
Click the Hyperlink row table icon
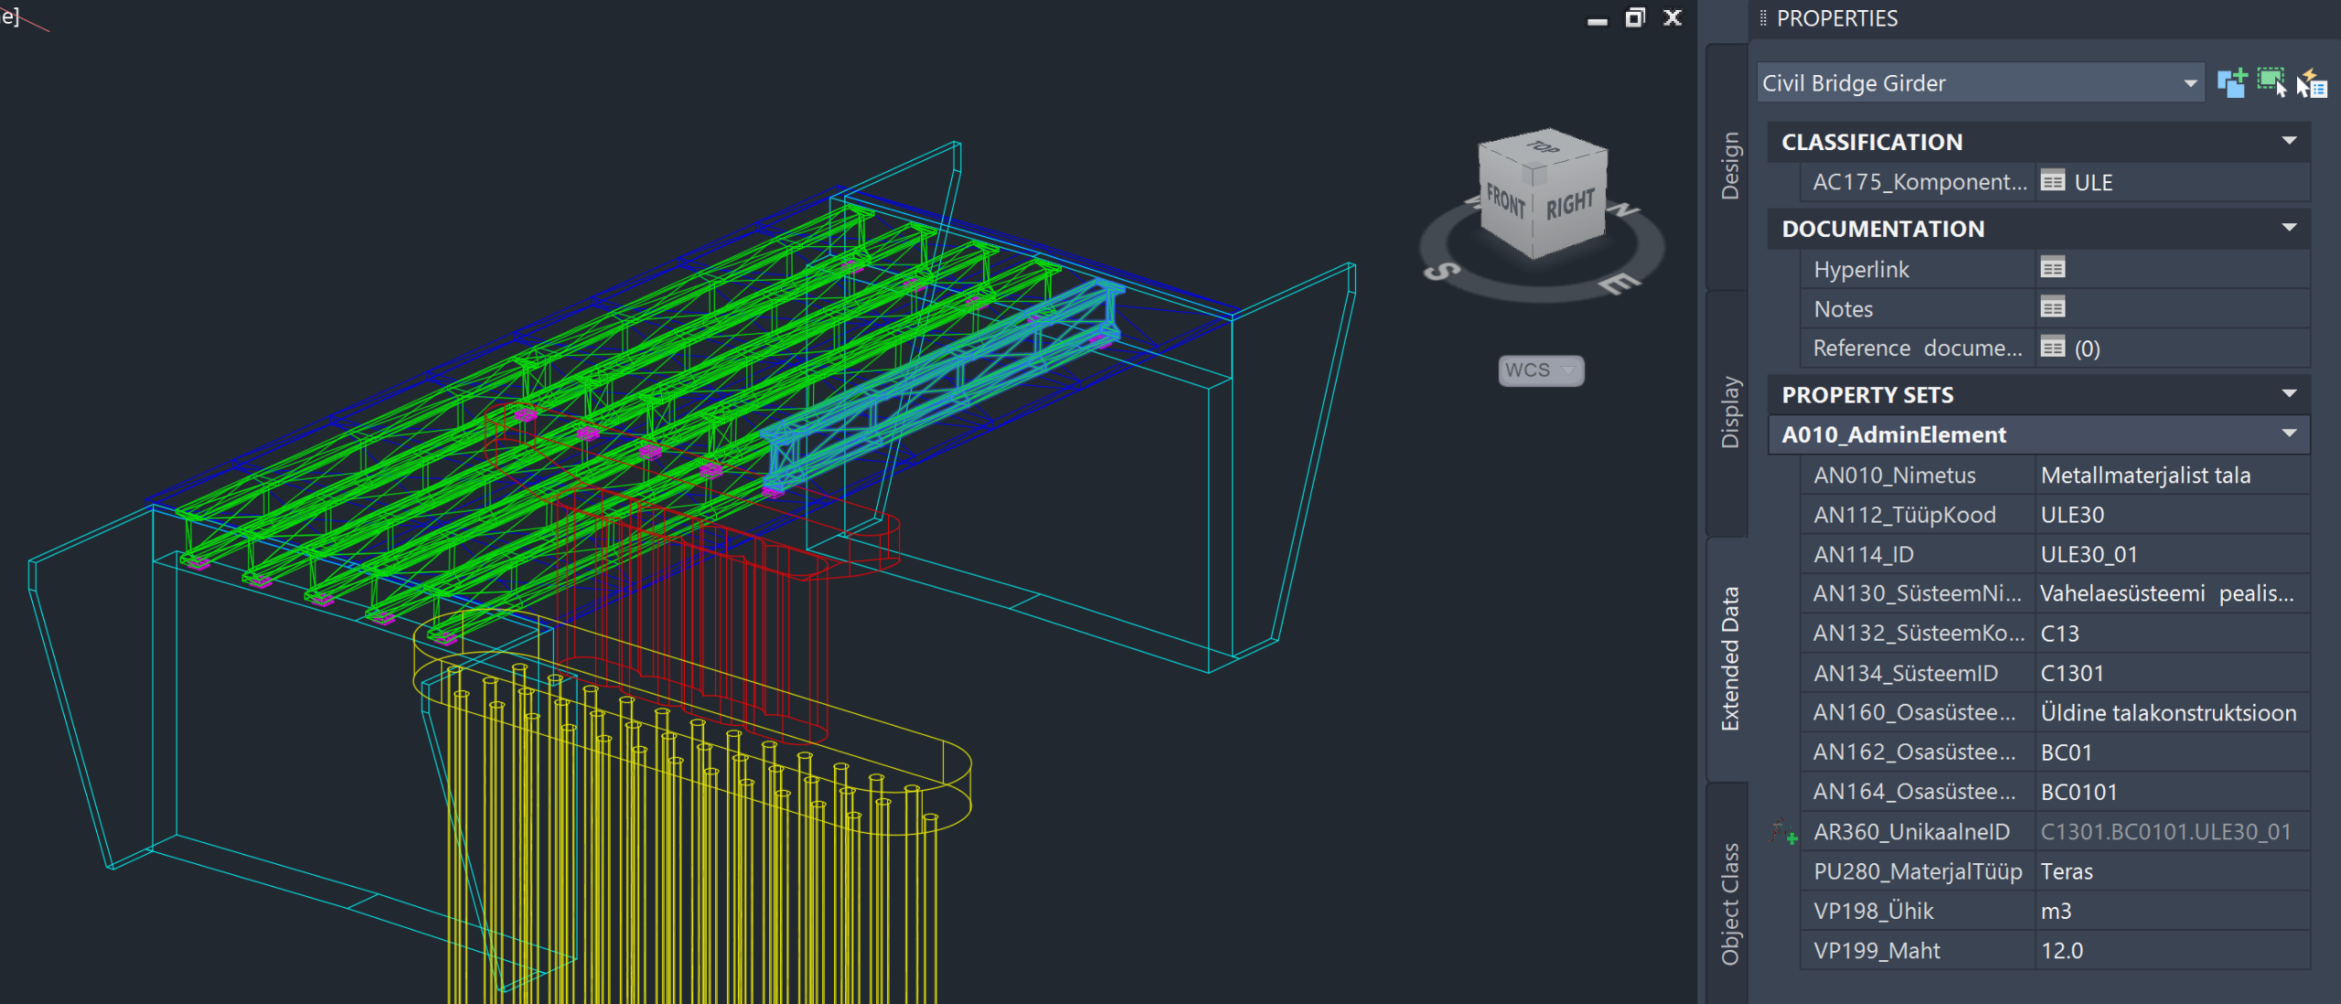tap(2053, 268)
